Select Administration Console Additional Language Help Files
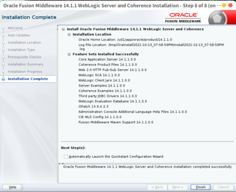The width and height of the screenshot is (236, 192). click(132, 112)
